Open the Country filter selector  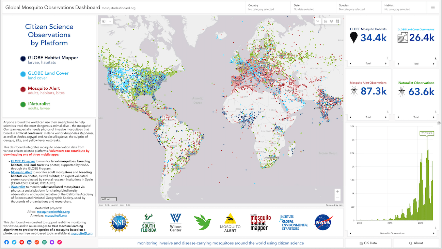point(268,7)
